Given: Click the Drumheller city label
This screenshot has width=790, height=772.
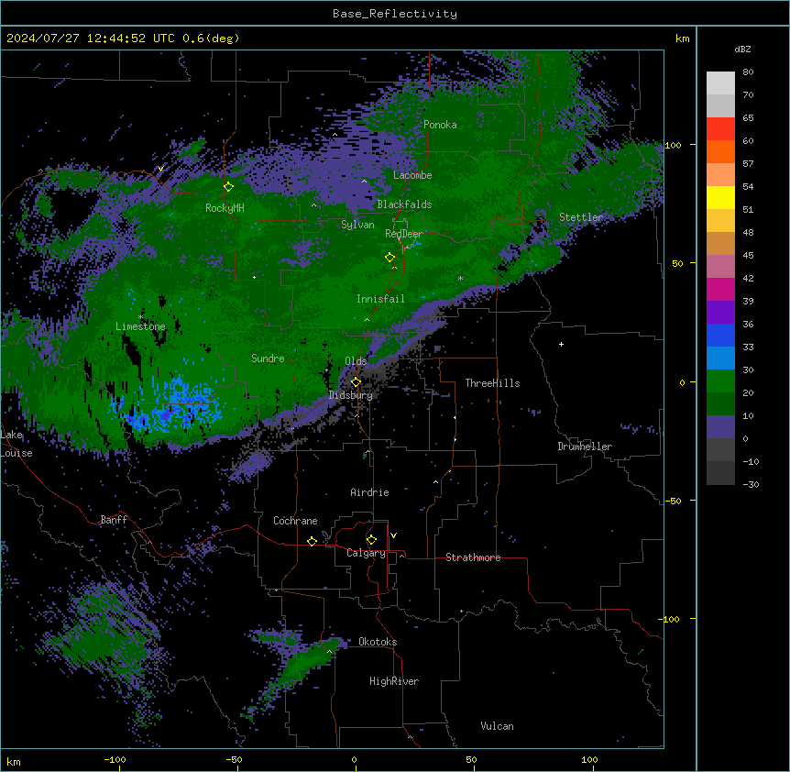Looking at the screenshot, I should [585, 447].
